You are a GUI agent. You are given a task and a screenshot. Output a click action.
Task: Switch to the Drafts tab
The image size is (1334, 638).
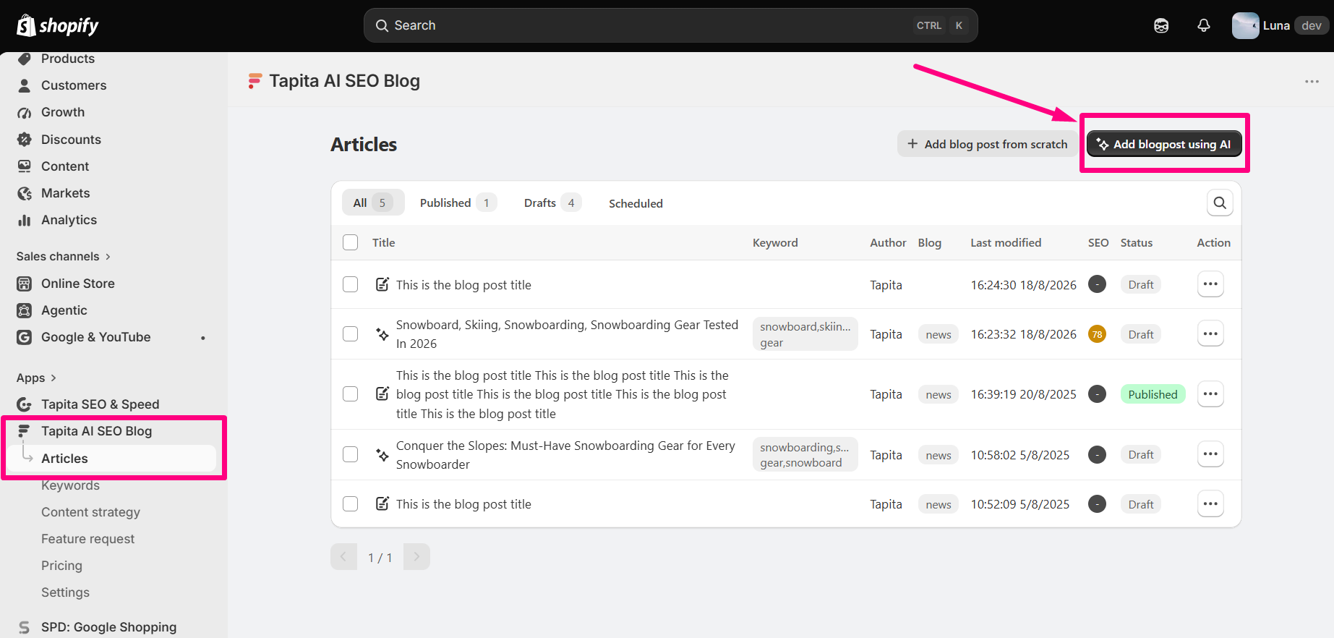tap(552, 203)
